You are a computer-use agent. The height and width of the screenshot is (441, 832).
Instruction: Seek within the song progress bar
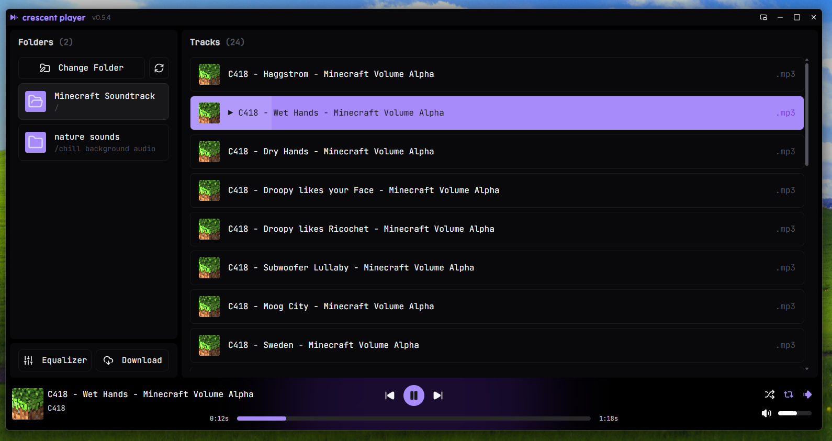coord(414,419)
